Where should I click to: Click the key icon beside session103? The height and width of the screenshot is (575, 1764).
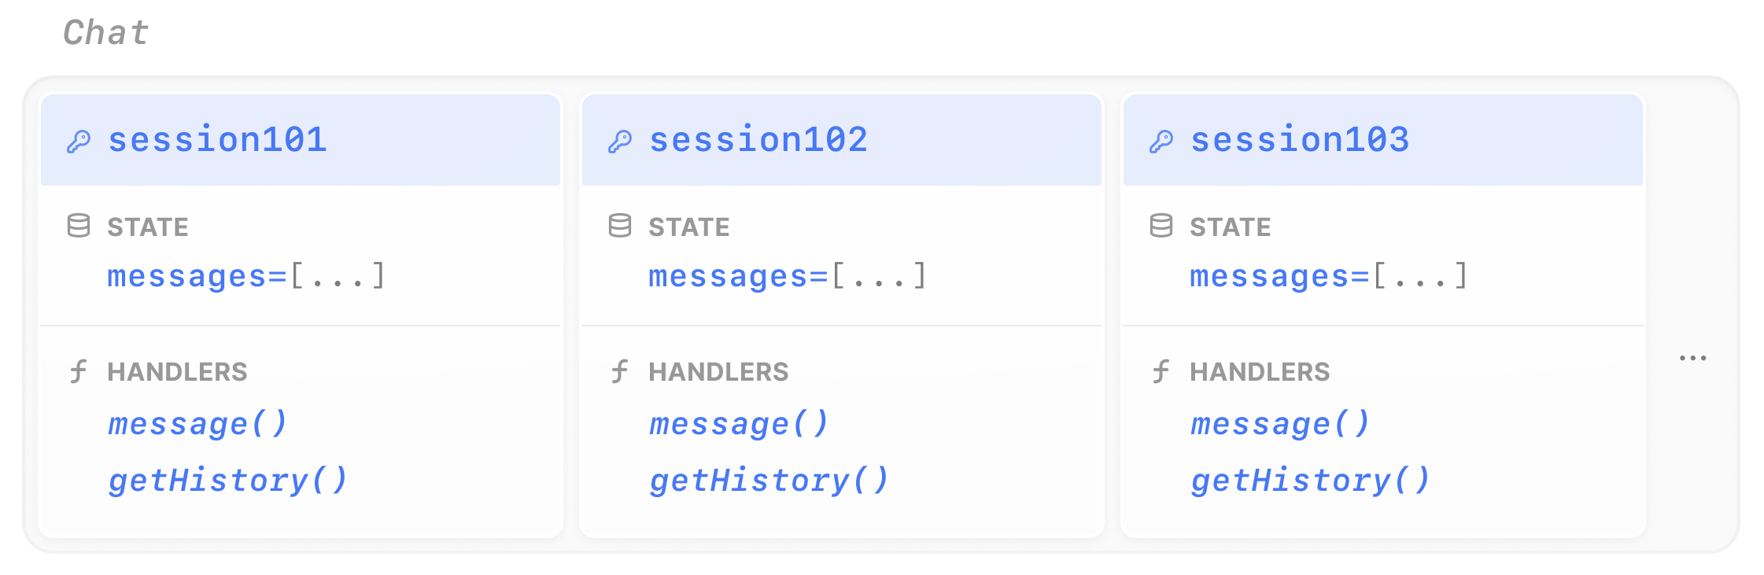click(1161, 142)
